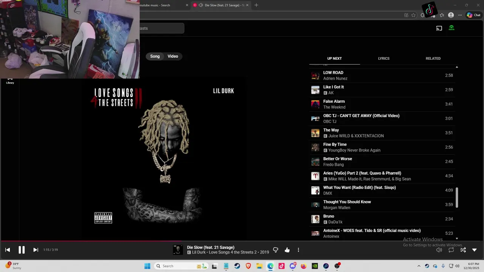
Task: Toggle repeat mode
Action: click(x=451, y=250)
